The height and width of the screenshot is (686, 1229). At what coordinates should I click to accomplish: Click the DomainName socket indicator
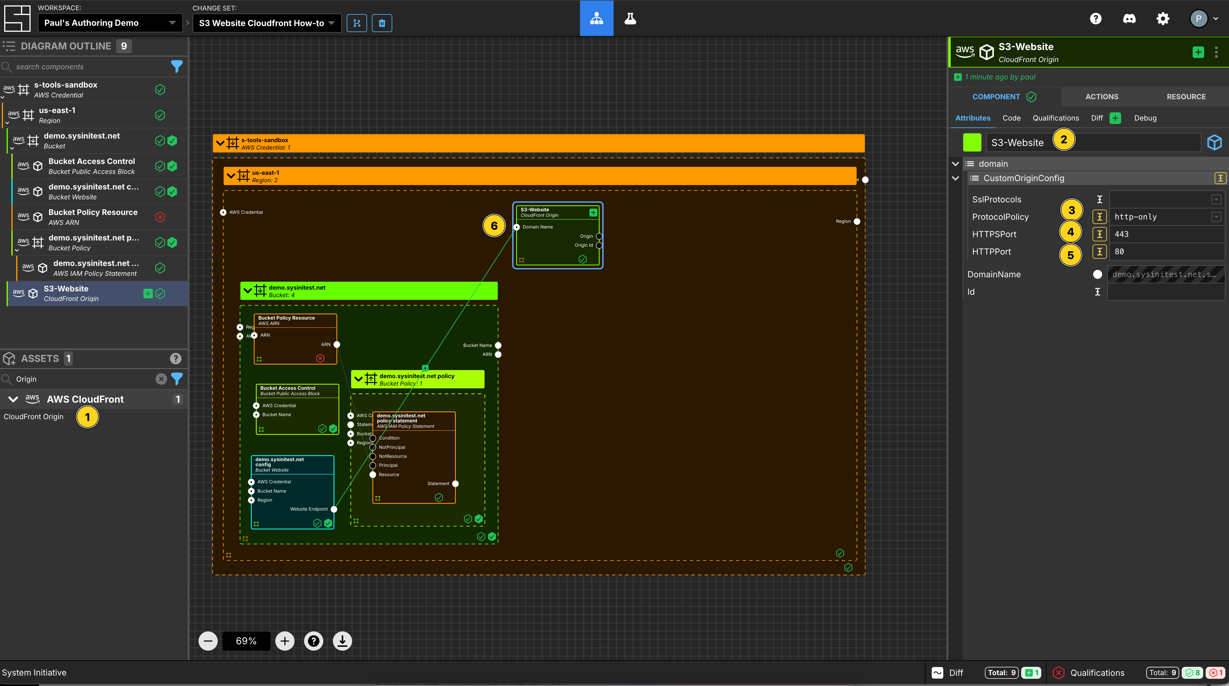[x=1097, y=274]
